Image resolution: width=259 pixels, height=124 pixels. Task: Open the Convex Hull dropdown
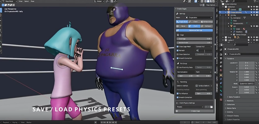pos(204,46)
